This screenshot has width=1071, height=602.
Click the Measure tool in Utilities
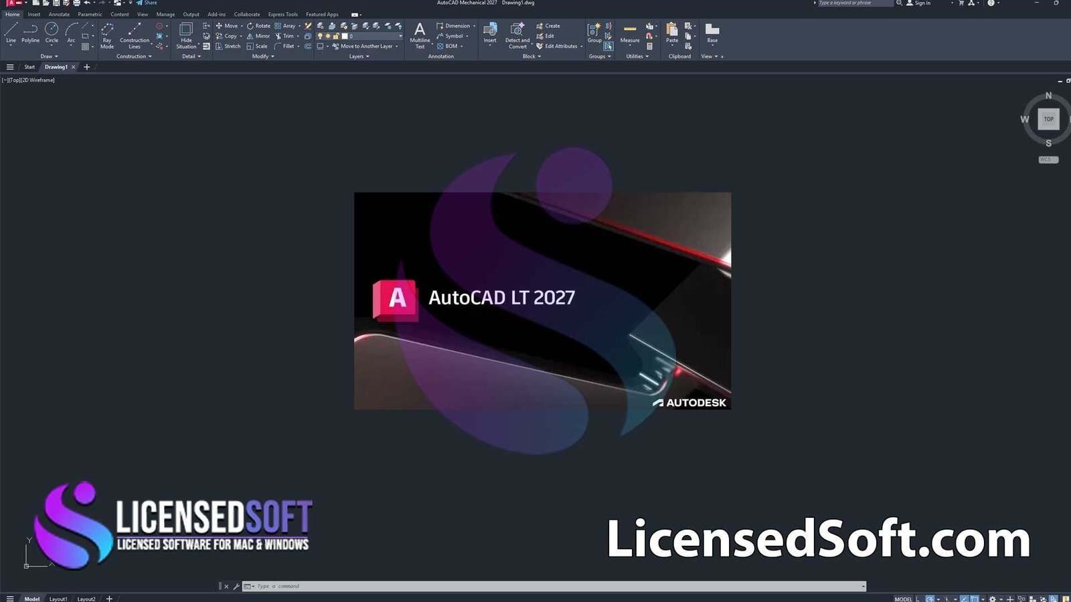[629, 33]
